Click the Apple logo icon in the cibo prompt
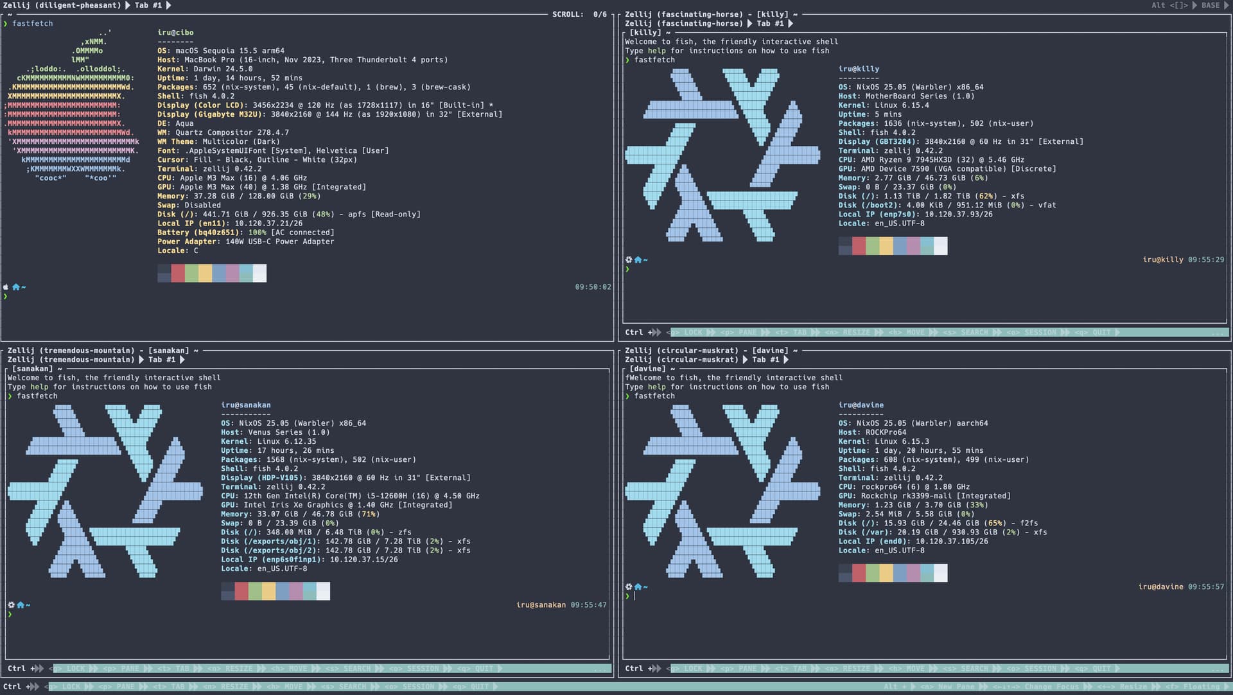 pyautogui.click(x=6, y=287)
